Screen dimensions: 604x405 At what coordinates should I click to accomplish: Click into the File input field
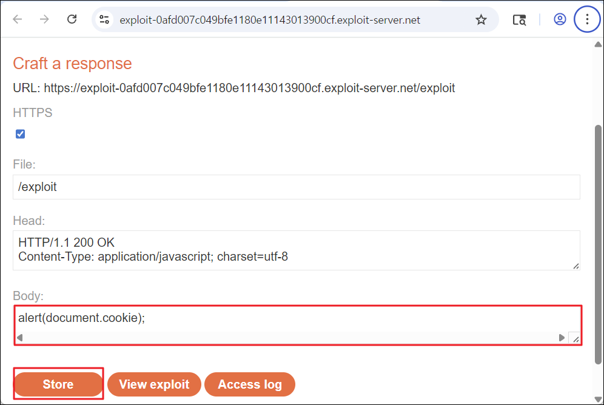click(x=296, y=187)
